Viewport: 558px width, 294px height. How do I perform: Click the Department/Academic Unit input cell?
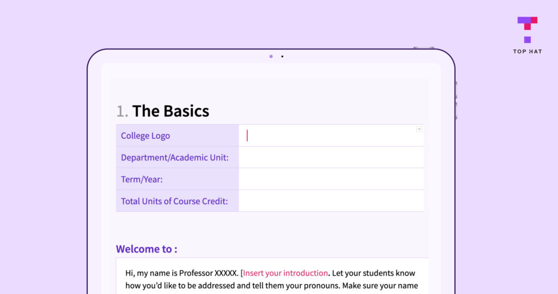[x=331, y=157]
